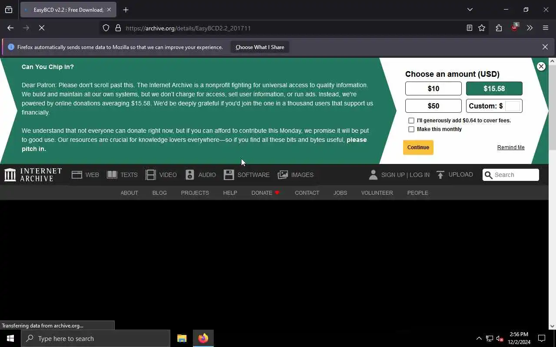Select the $50 donation amount

pyautogui.click(x=434, y=106)
